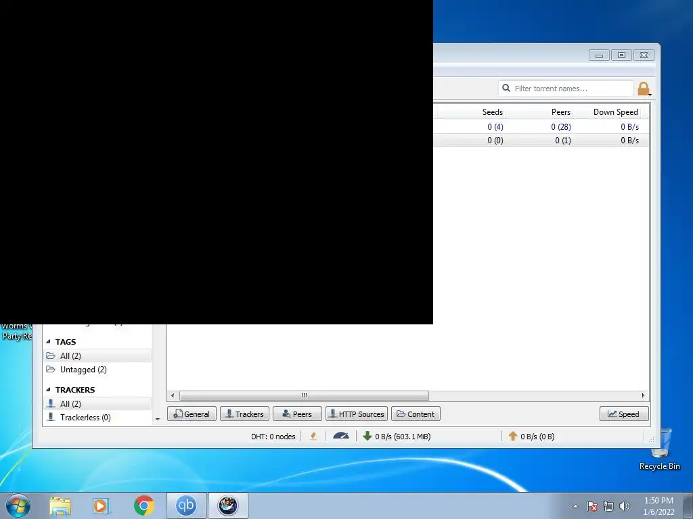Click the horizontal scrollbar left arrow
Viewport: 693px width, 519px height.
(173, 395)
